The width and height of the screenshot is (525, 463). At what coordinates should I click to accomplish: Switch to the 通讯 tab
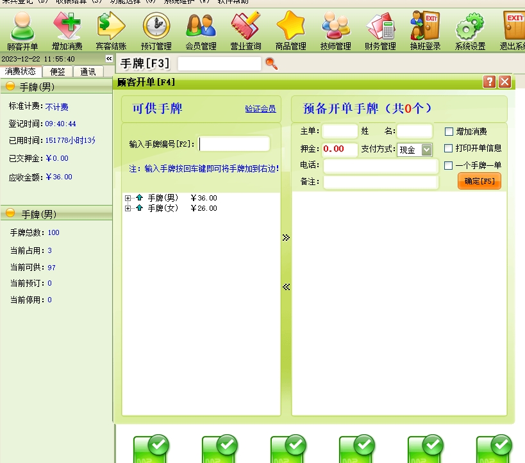[x=88, y=72]
